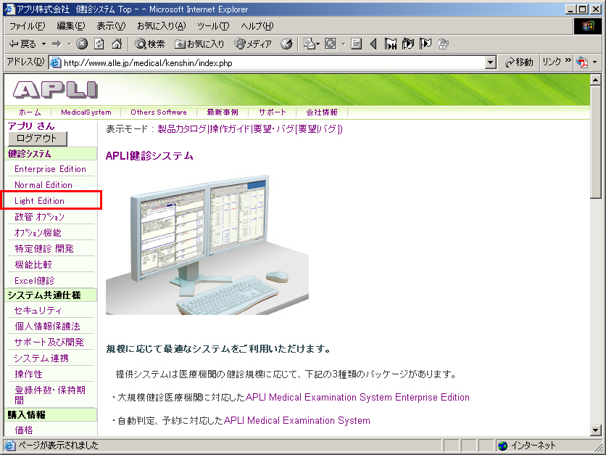Open the Media (メディア) toolbar button
Viewport: 606px width, 455px height.
[x=252, y=44]
